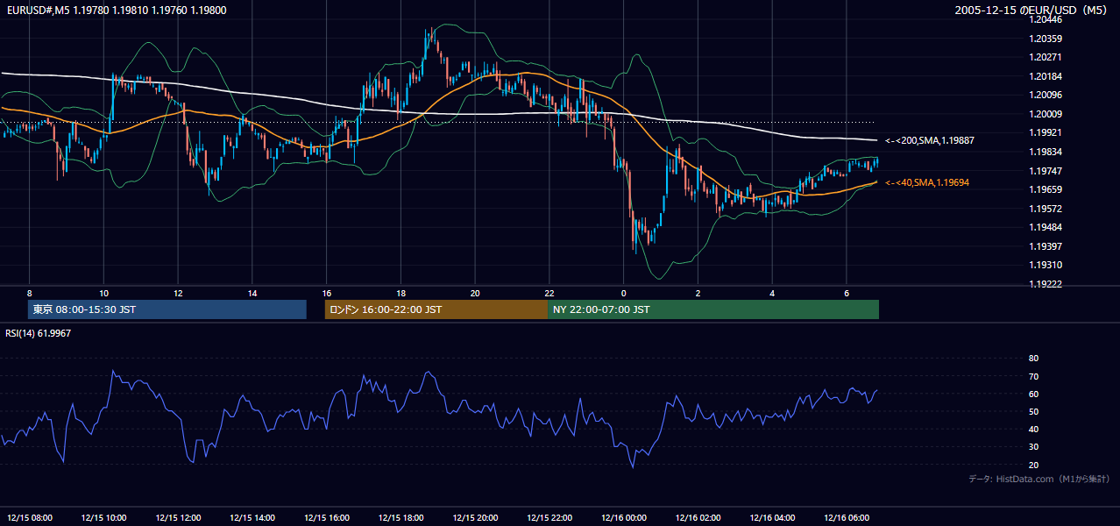The height and width of the screenshot is (526, 1120).
Task: Click the 12/16 02:00 date label
Action: pos(698,517)
